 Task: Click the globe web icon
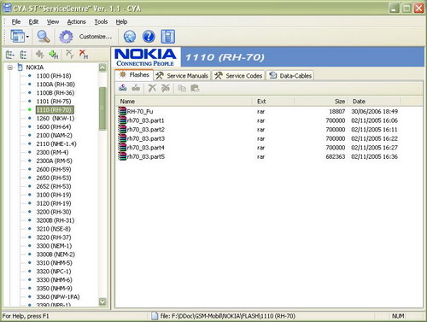coord(130,37)
